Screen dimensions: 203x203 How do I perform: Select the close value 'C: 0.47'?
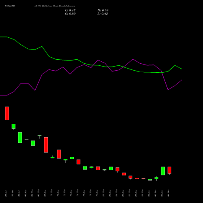70,11
